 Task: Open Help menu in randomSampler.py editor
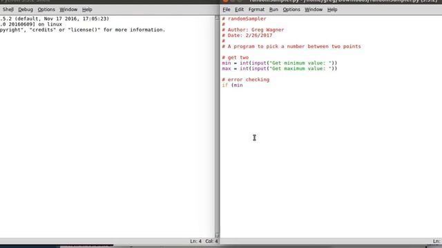(332, 9)
